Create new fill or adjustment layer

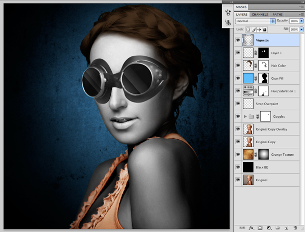click(x=269, y=228)
